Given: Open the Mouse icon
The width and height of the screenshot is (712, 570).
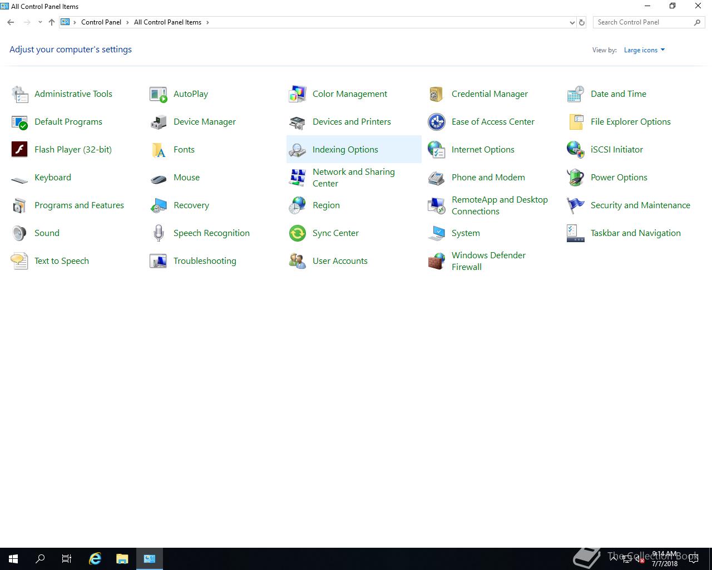Looking at the screenshot, I should 159,179.
